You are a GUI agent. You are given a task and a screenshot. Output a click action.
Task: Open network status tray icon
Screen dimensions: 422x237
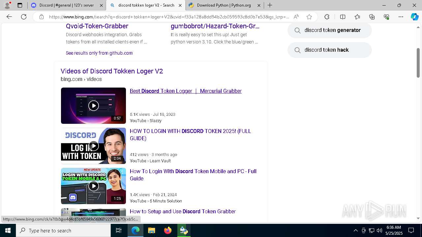(x=372, y=230)
